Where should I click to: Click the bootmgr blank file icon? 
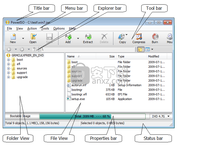(x=69, y=90)
